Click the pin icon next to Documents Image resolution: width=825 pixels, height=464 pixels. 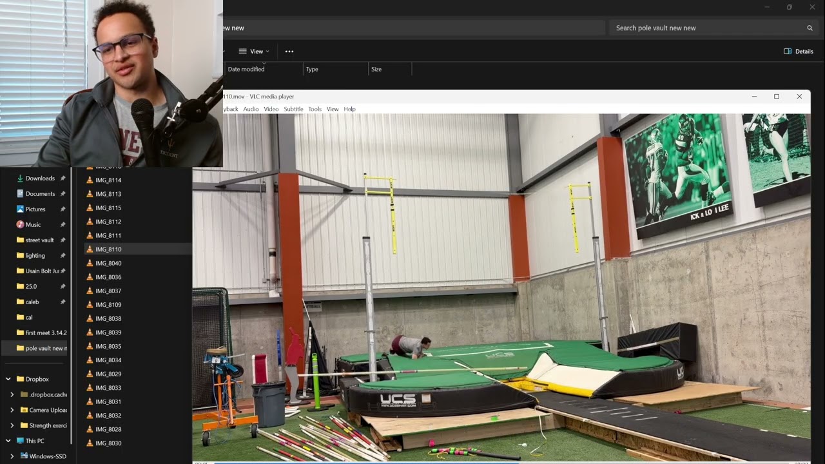click(63, 194)
